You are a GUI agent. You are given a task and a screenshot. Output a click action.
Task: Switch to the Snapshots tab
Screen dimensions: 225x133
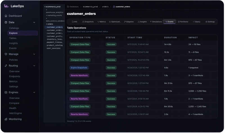click(x=88, y=22)
